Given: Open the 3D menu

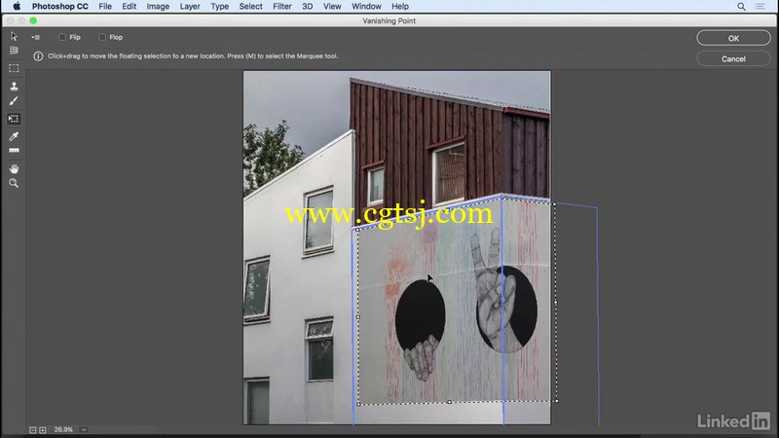Looking at the screenshot, I should [x=308, y=7].
